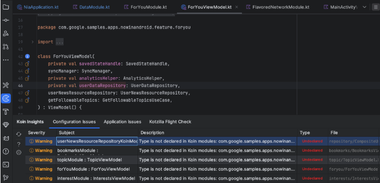Image resolution: width=380 pixels, height=183 pixels.
Task: Switch to DataModule.kt tab
Action: click(91, 7)
